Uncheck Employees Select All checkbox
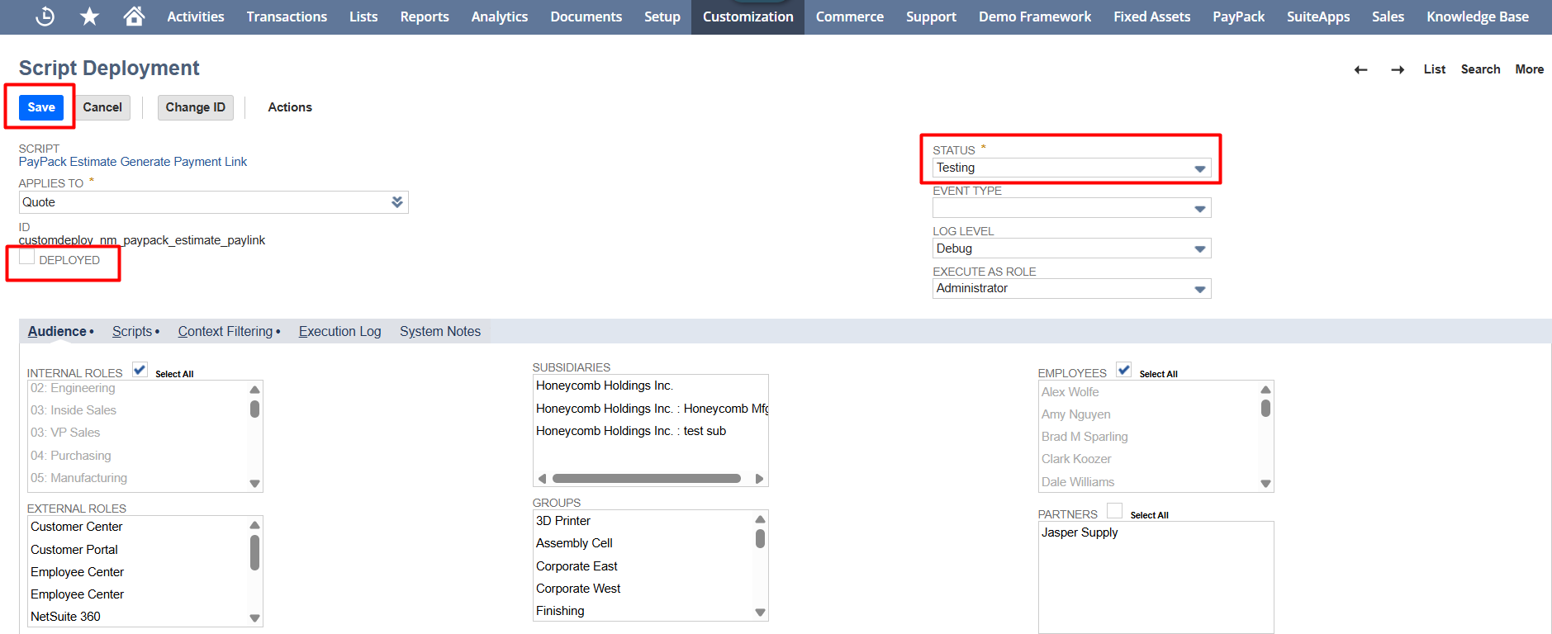 [x=1123, y=370]
